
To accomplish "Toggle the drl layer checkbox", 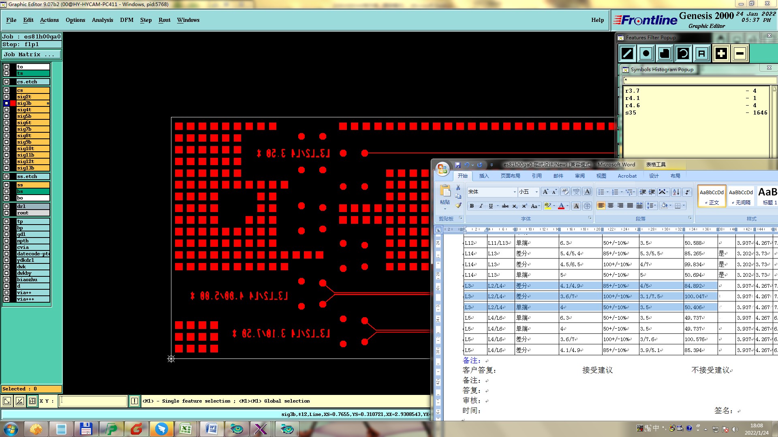I will pyautogui.click(x=6, y=206).
